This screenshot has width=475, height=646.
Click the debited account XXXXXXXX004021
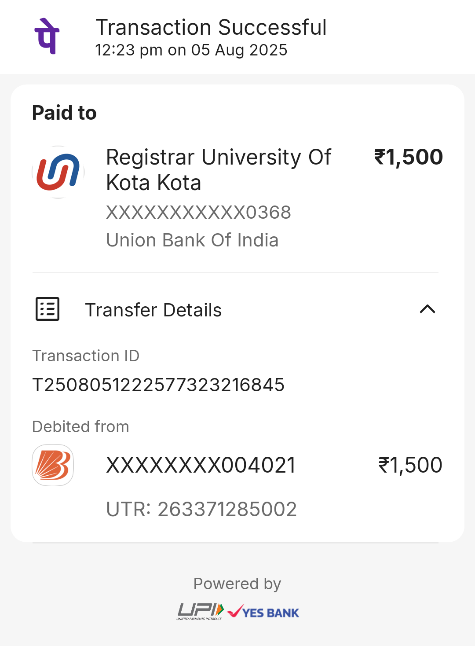coord(201,465)
